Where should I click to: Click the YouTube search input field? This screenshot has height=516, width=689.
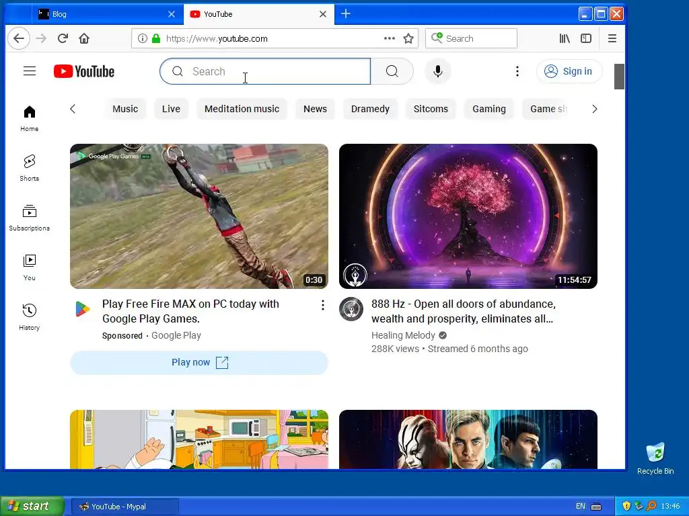coord(265,71)
